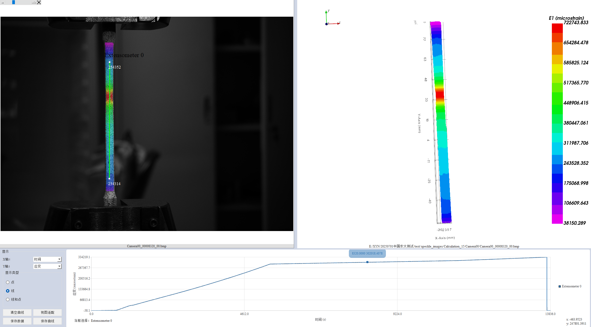Click the red top swatch of E1 colorbar
This screenshot has height=327, width=591.
pos(557,28)
